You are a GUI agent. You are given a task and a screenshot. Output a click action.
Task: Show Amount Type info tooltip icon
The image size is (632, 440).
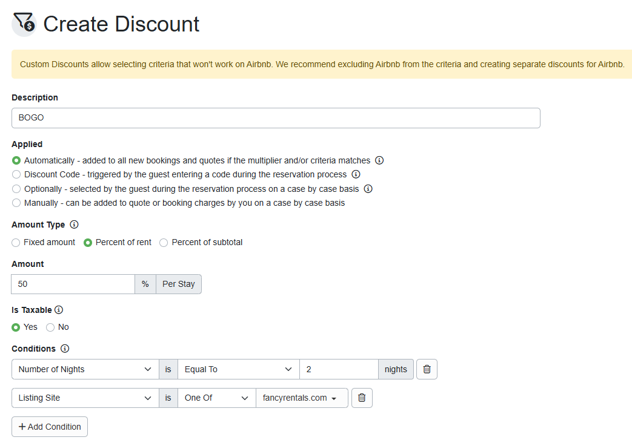click(74, 225)
